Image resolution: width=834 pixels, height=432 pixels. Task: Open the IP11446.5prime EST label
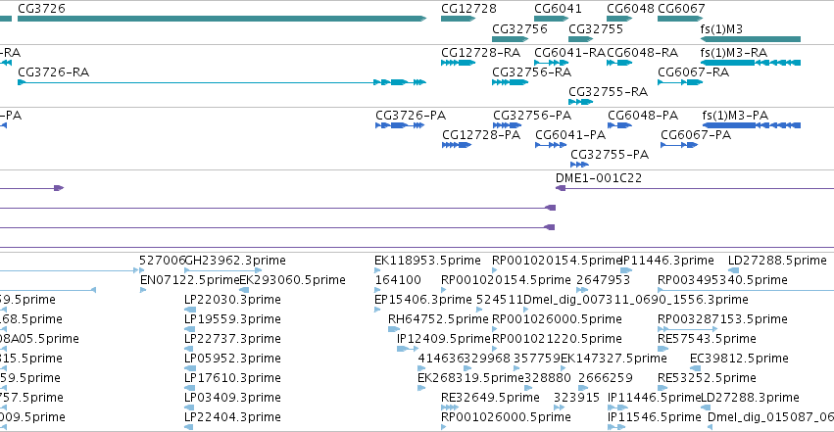tap(655, 398)
